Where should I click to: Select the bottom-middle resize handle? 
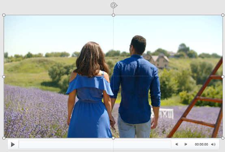[113, 138]
